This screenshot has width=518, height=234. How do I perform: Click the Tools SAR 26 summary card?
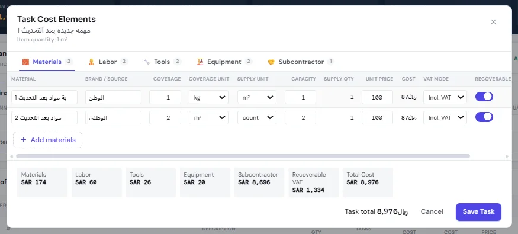pos(150,182)
